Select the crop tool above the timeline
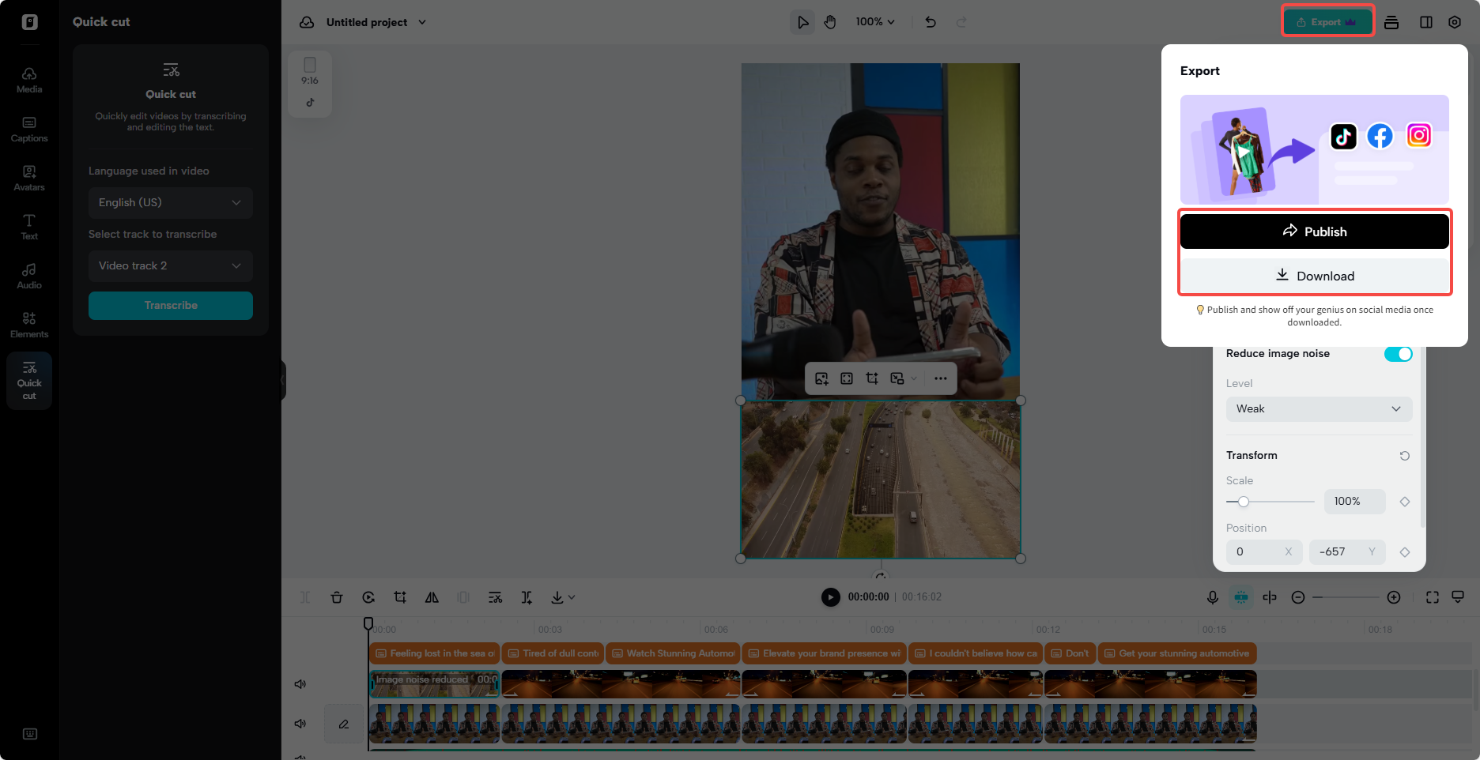This screenshot has width=1480, height=760. click(400, 597)
